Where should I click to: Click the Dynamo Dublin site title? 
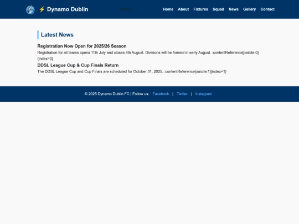click(x=68, y=9)
